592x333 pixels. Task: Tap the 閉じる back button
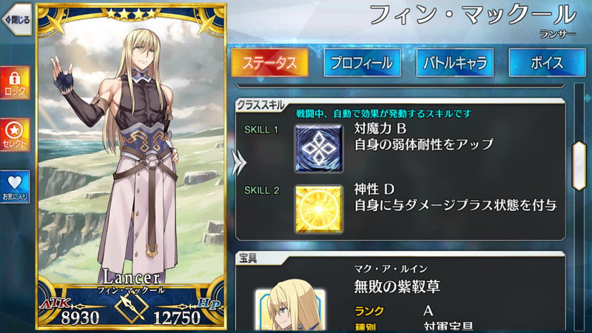point(16,19)
